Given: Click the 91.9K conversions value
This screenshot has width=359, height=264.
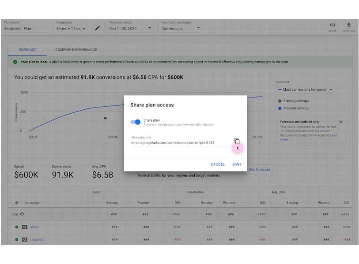Looking at the screenshot, I should pyautogui.click(x=63, y=175).
